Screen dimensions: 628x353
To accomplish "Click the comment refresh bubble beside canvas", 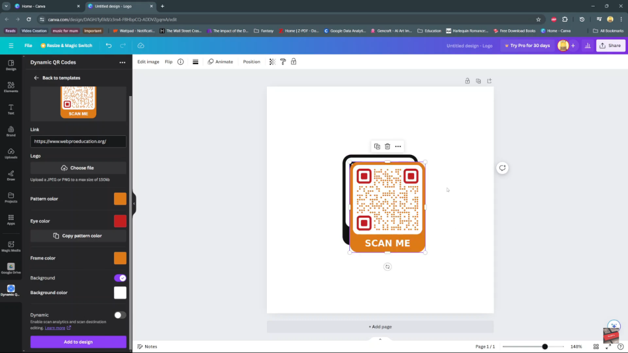I will click(502, 168).
